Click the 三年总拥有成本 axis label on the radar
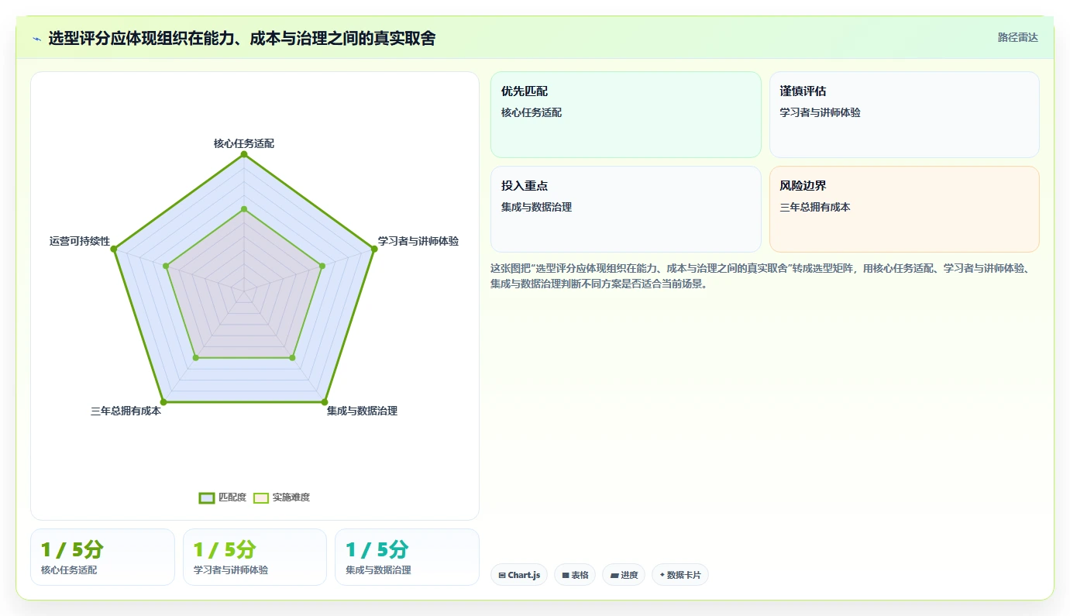This screenshot has height=616, width=1070. (126, 411)
